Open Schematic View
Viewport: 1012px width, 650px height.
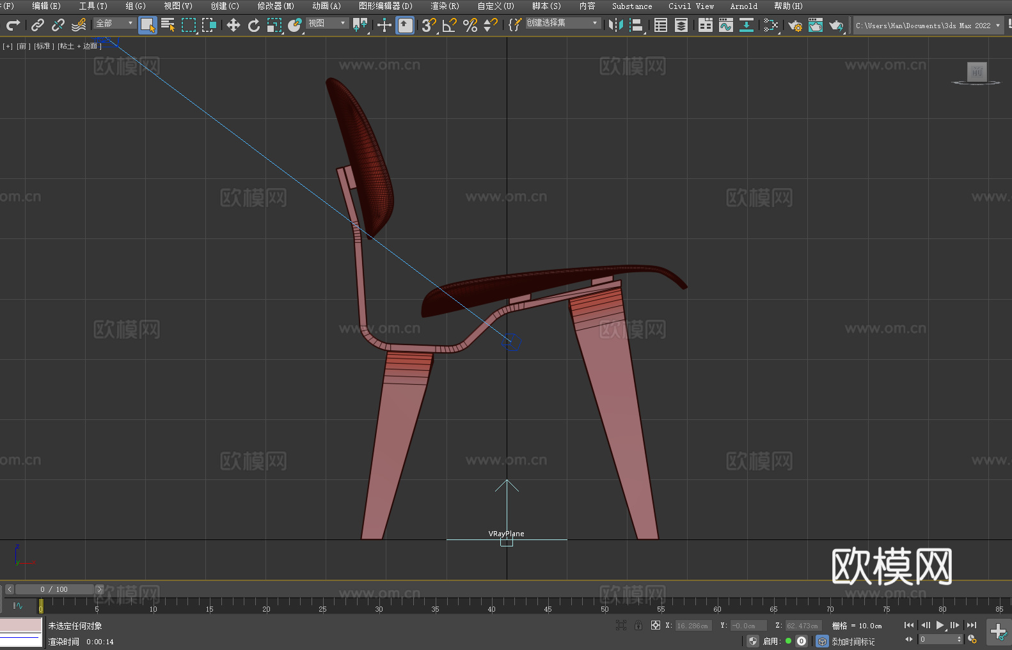747,25
